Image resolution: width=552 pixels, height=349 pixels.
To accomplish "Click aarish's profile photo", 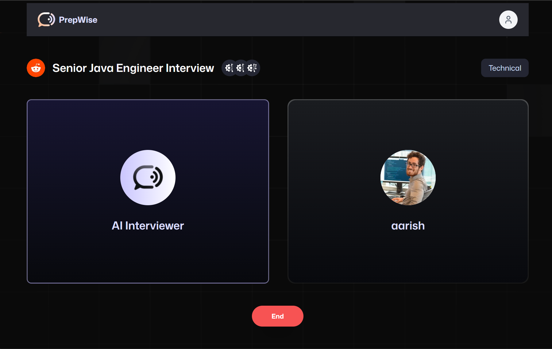I will (407, 178).
